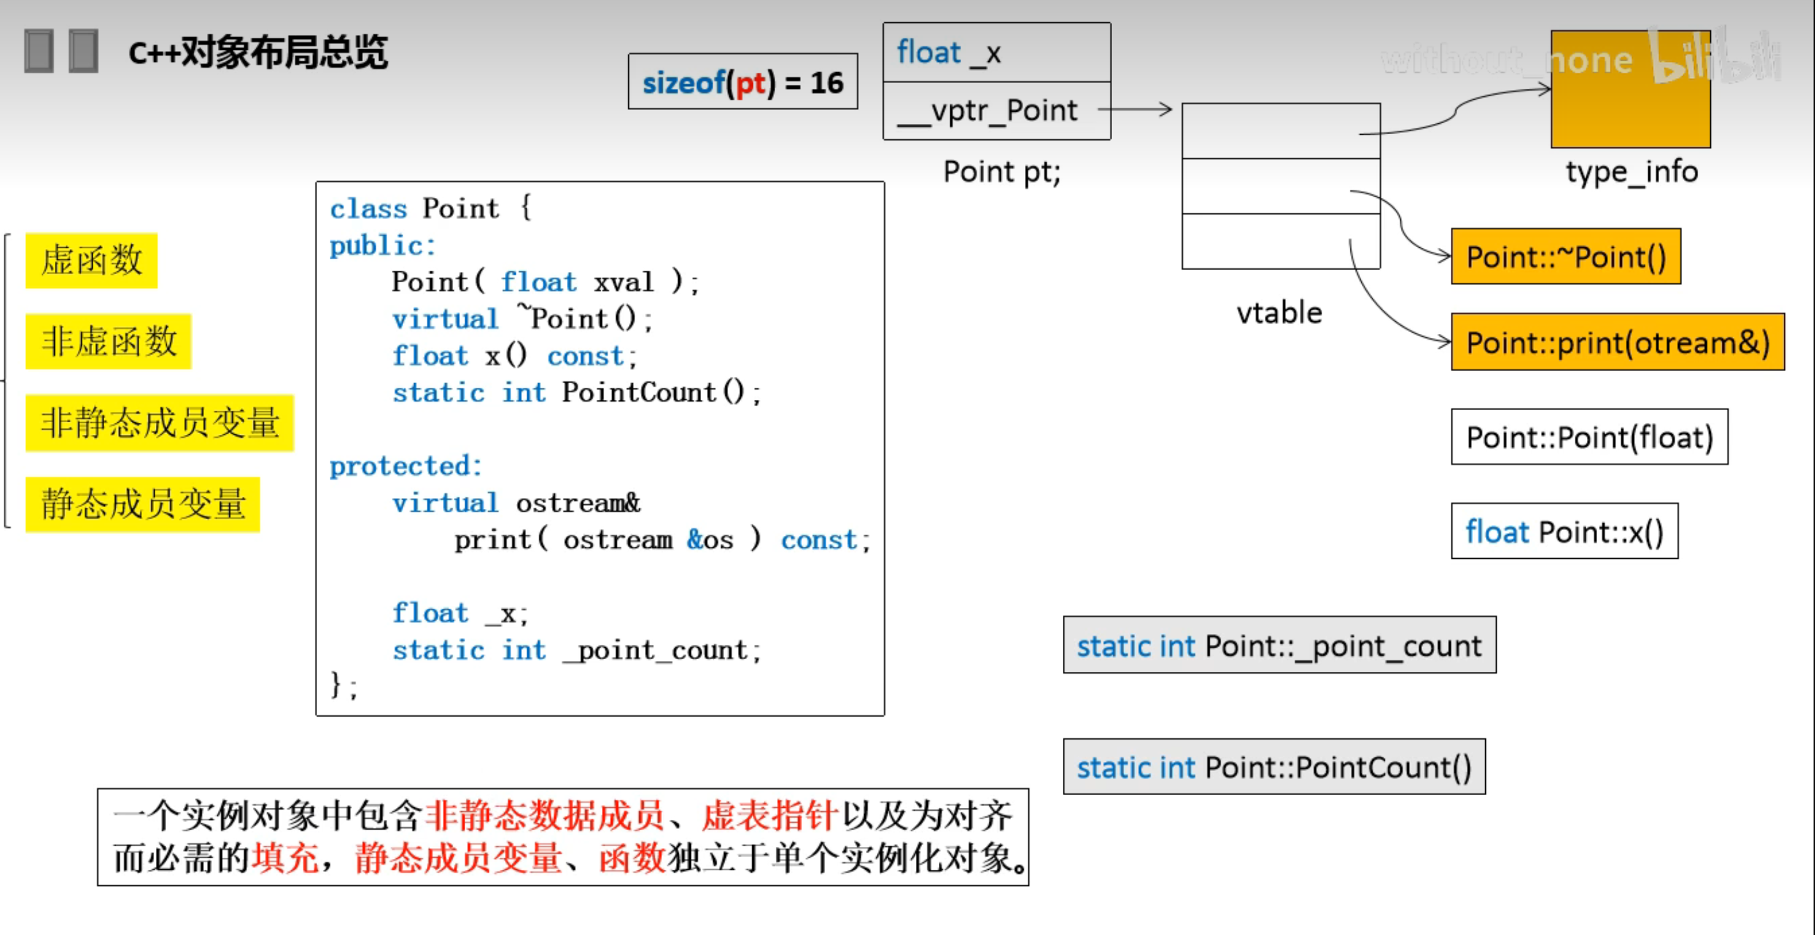This screenshot has height=935, width=1815.
Task: Click the Point::Point(float) box
Action: [x=1589, y=437]
